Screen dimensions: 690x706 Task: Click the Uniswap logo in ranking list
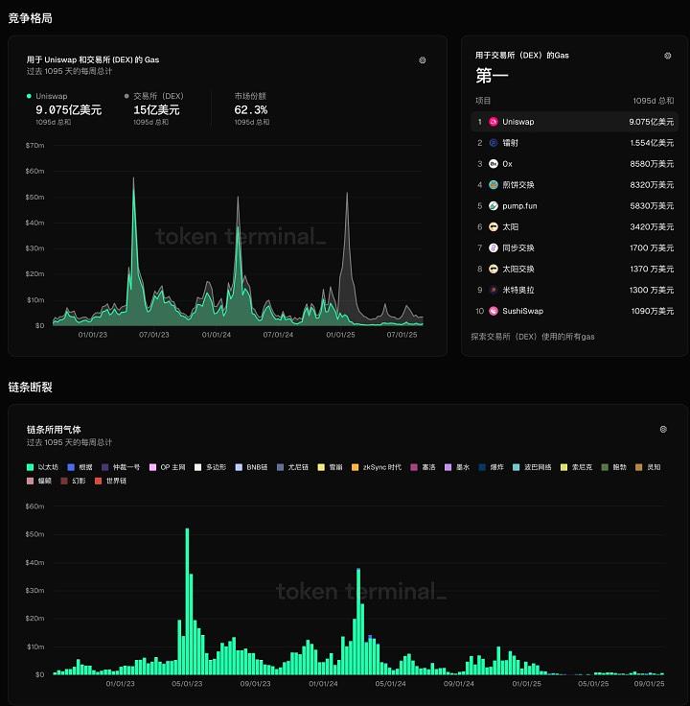pos(494,122)
